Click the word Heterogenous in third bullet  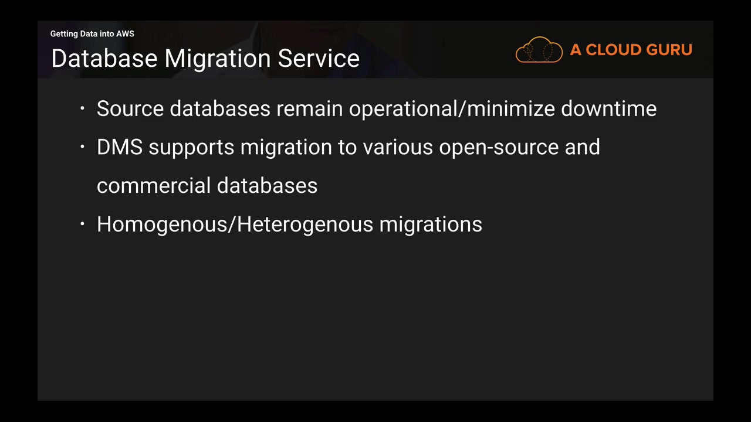pos(305,224)
